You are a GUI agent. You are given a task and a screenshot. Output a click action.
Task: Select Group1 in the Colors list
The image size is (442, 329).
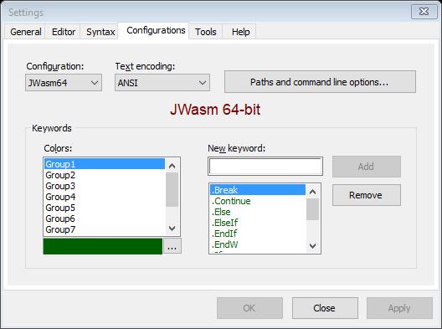tap(105, 164)
